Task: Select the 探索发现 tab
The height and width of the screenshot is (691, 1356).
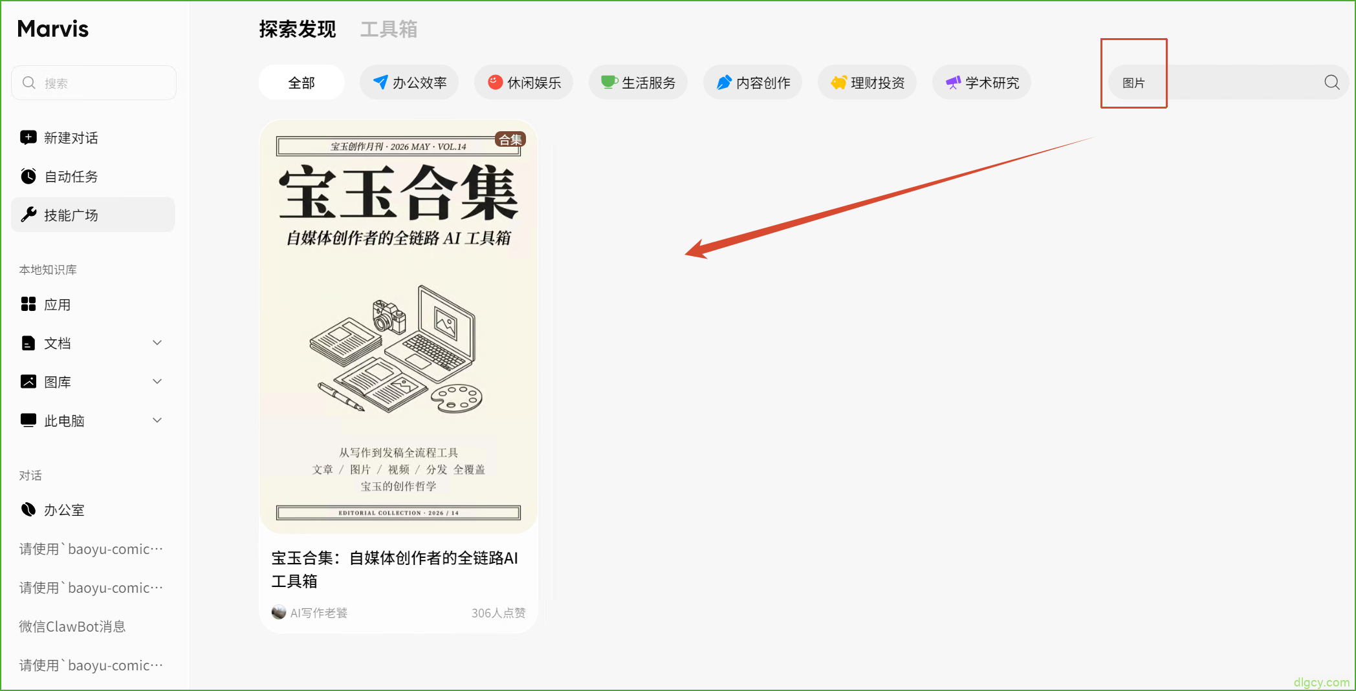Action: coord(298,29)
